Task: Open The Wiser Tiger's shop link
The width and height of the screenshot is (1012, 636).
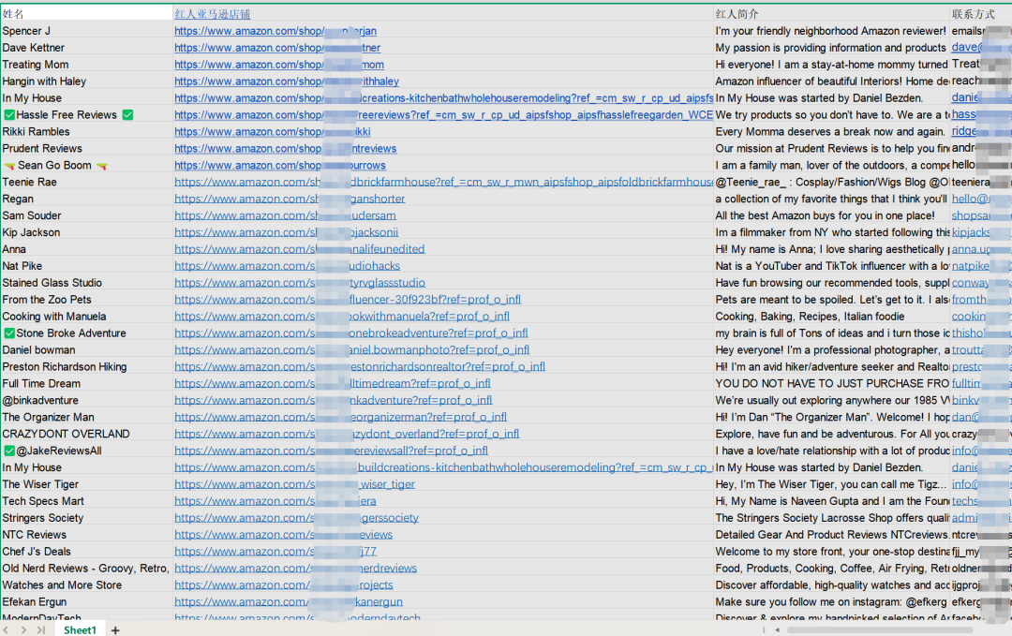Action: pyautogui.click(x=294, y=484)
